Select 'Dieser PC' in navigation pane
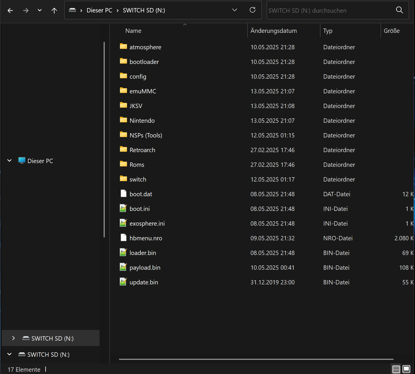The image size is (415, 374). (40, 161)
